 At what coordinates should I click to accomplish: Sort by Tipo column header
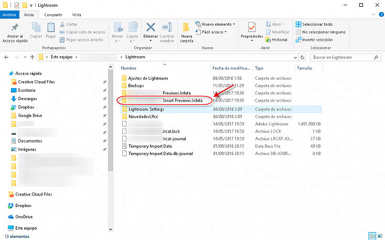tap(259, 68)
